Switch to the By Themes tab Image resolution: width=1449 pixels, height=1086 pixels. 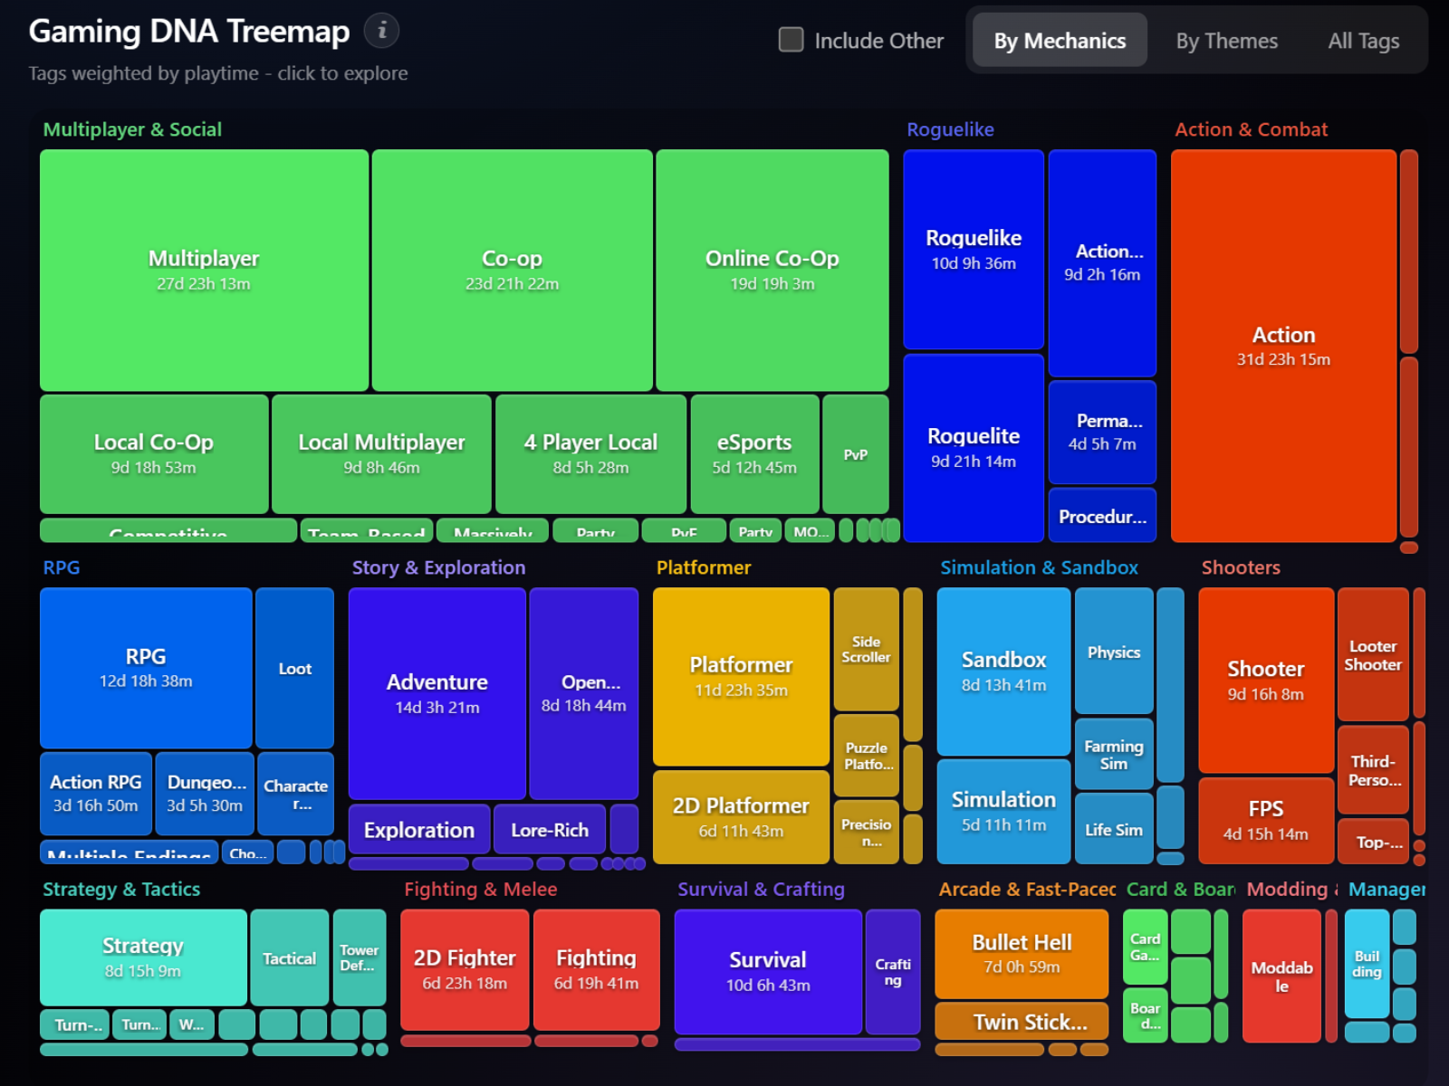(1226, 41)
